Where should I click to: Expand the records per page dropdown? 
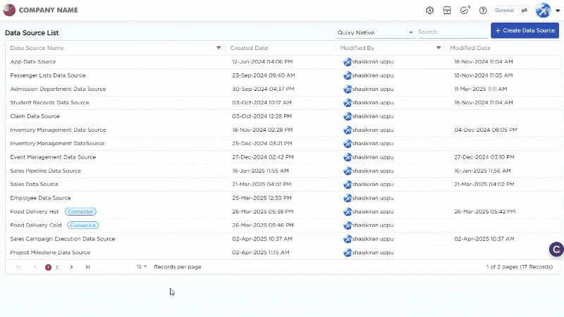coord(142,267)
